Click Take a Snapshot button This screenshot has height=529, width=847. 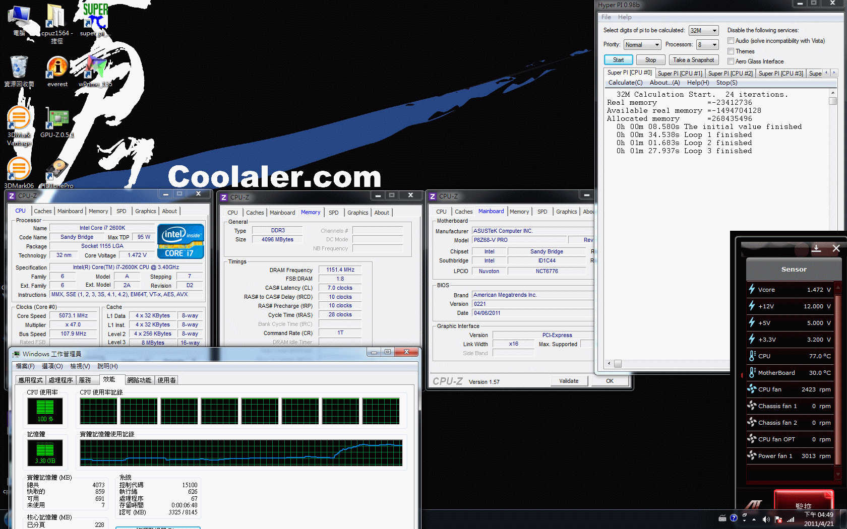click(x=693, y=60)
